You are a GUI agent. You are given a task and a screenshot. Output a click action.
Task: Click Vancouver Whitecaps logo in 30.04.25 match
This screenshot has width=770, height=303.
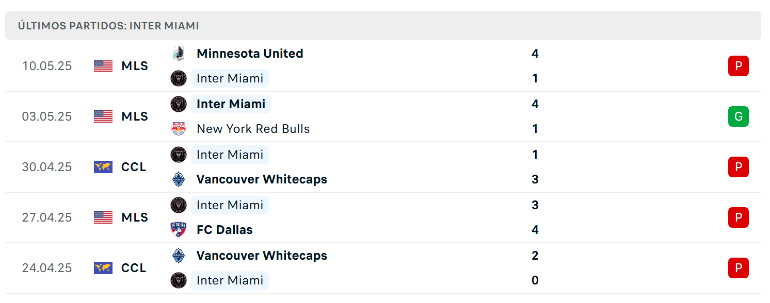178,179
